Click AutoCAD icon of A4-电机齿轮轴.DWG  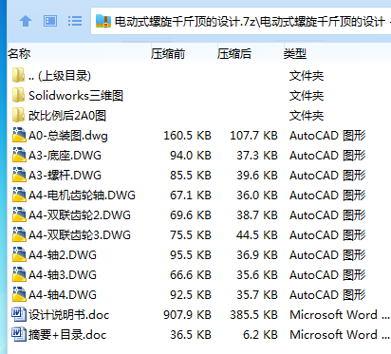19,195
